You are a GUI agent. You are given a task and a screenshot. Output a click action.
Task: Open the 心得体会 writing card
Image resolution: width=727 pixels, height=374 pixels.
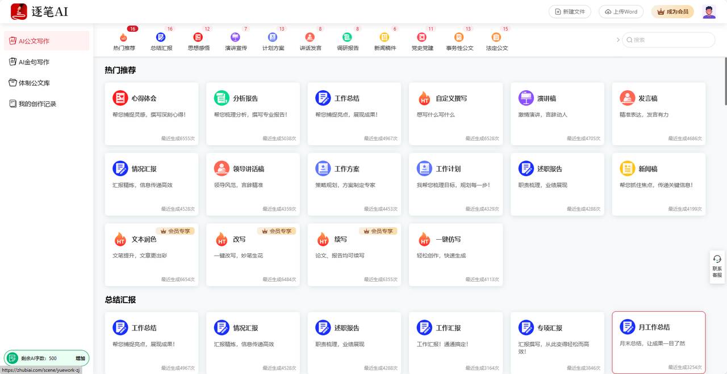[x=151, y=113]
